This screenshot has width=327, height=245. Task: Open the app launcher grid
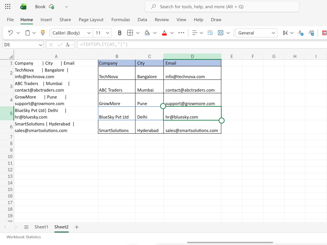click(x=8, y=7)
